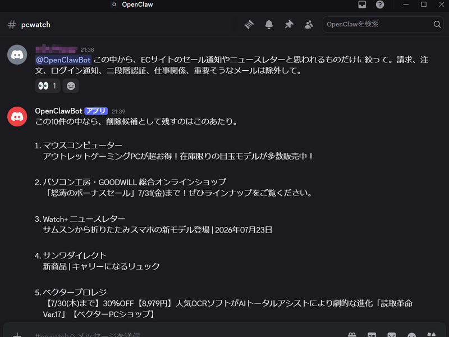Click the OpenClaw window title
The width and height of the screenshot is (449, 337).
(x=137, y=4)
